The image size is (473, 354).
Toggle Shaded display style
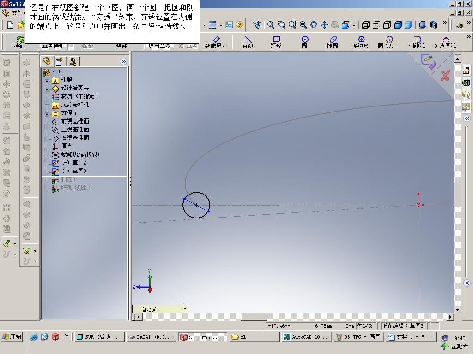(408, 25)
